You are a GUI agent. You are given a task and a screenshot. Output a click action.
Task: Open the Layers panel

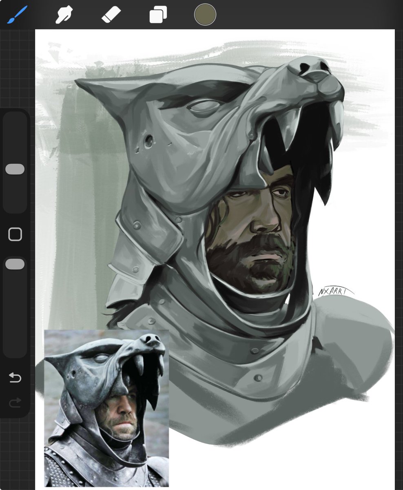tap(158, 15)
